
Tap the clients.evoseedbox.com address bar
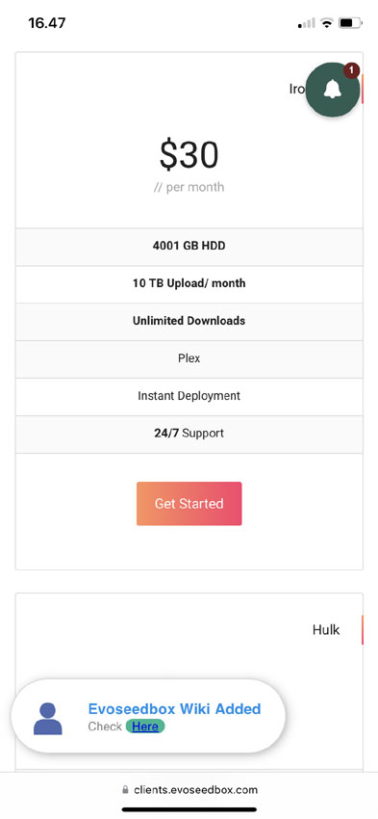tap(189, 789)
